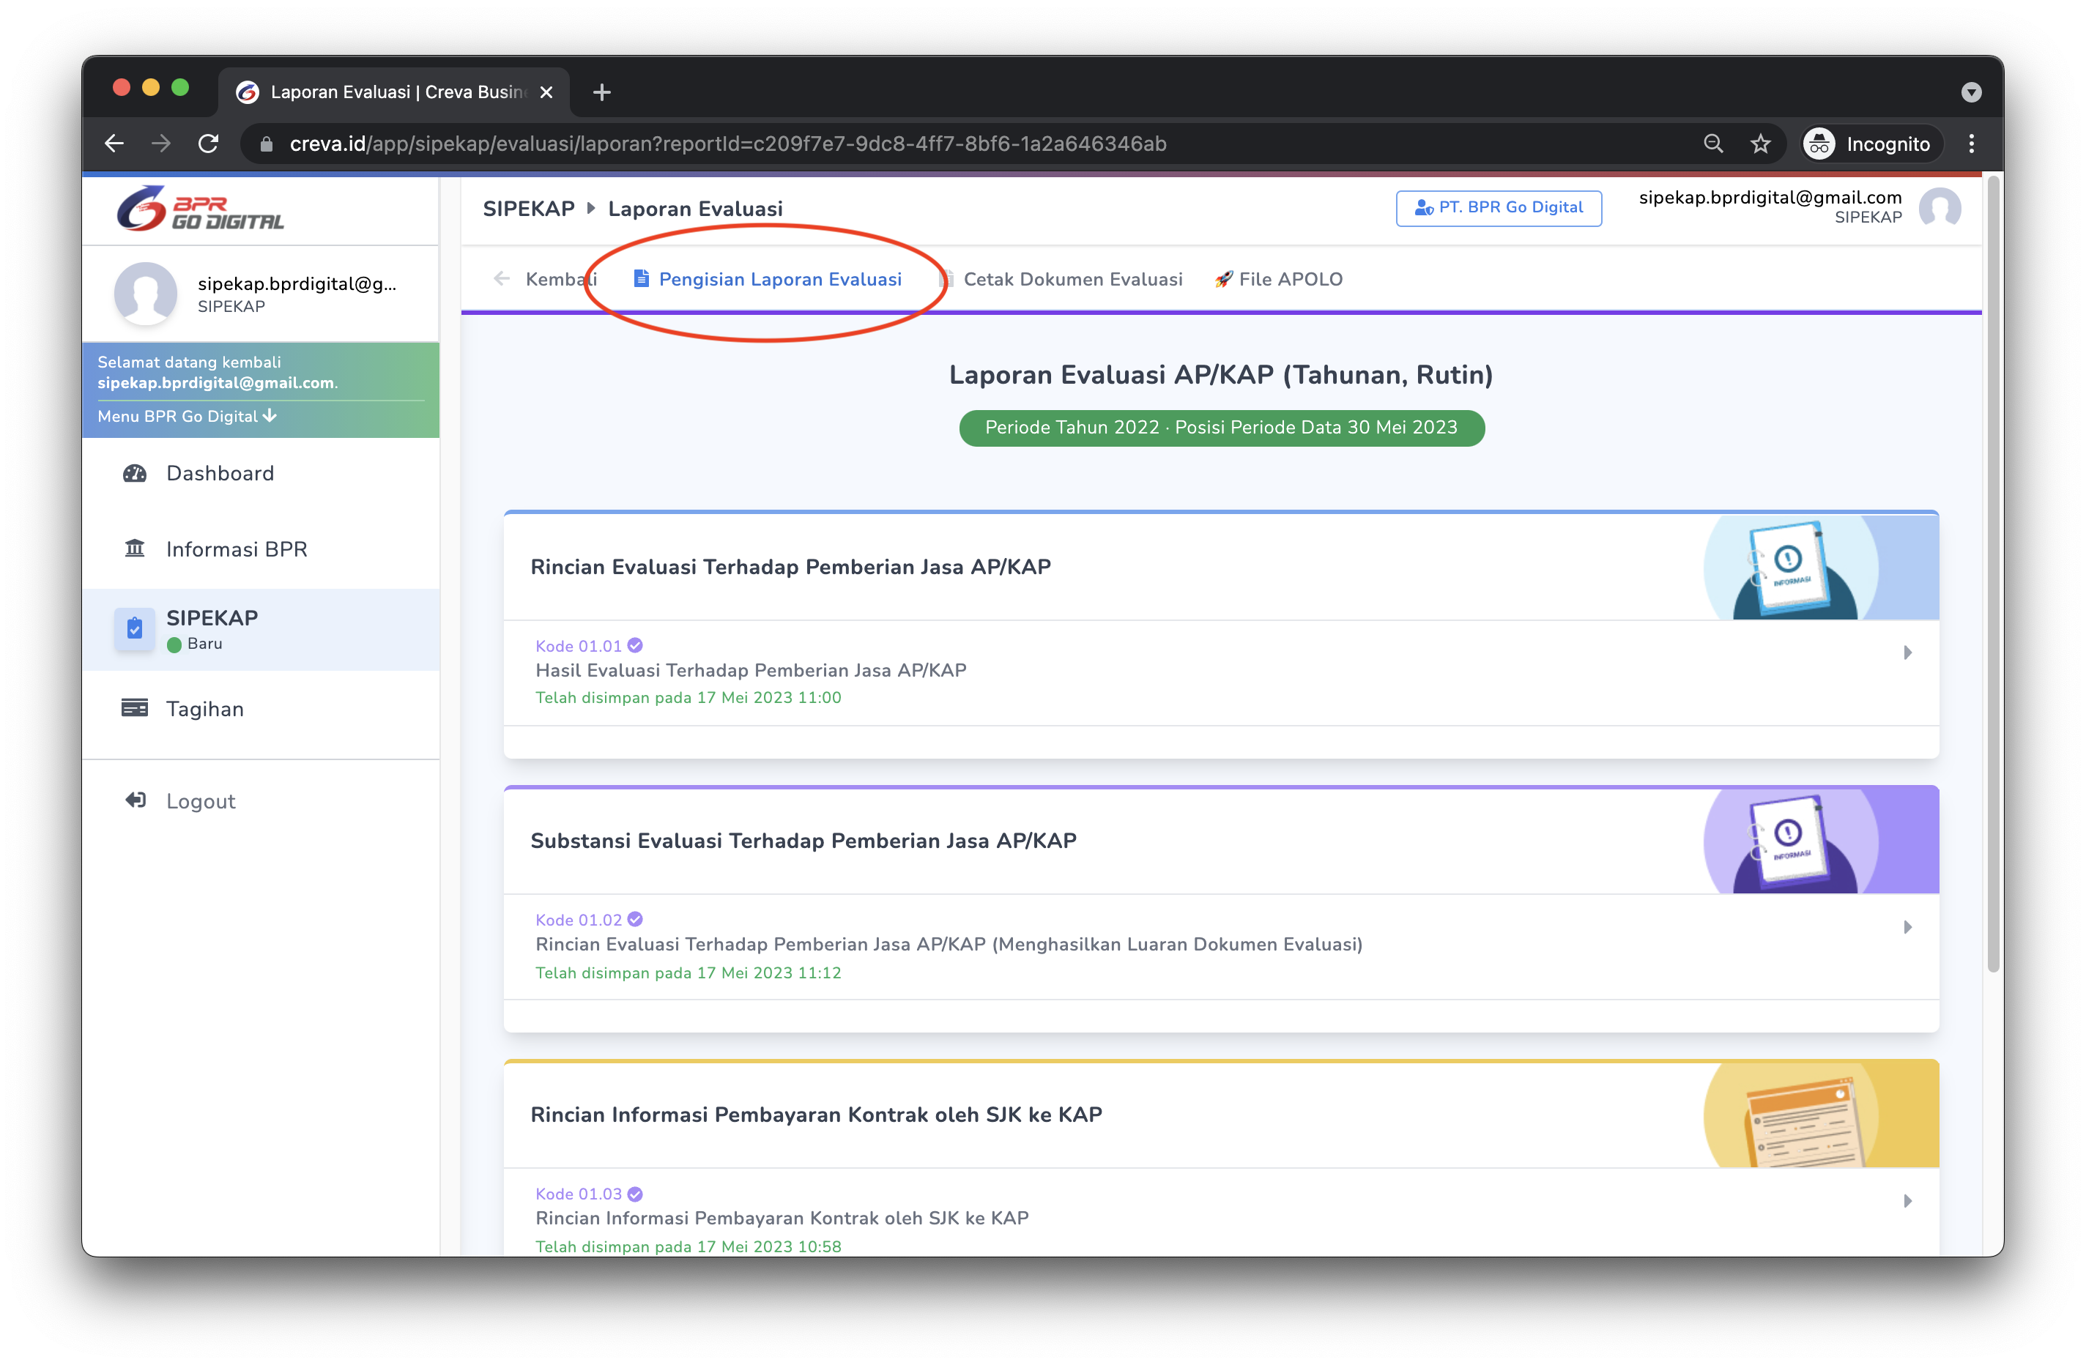This screenshot has width=2086, height=1365.
Task: Click the Informasi BPR bank icon
Action: pos(134,548)
